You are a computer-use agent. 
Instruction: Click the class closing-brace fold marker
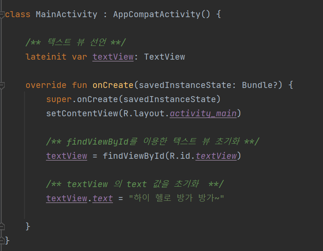(2, 240)
